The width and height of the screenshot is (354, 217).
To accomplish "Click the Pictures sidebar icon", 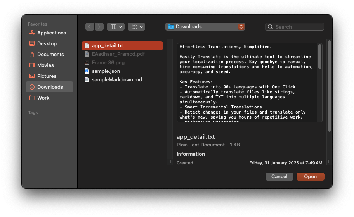I will (x=32, y=76).
